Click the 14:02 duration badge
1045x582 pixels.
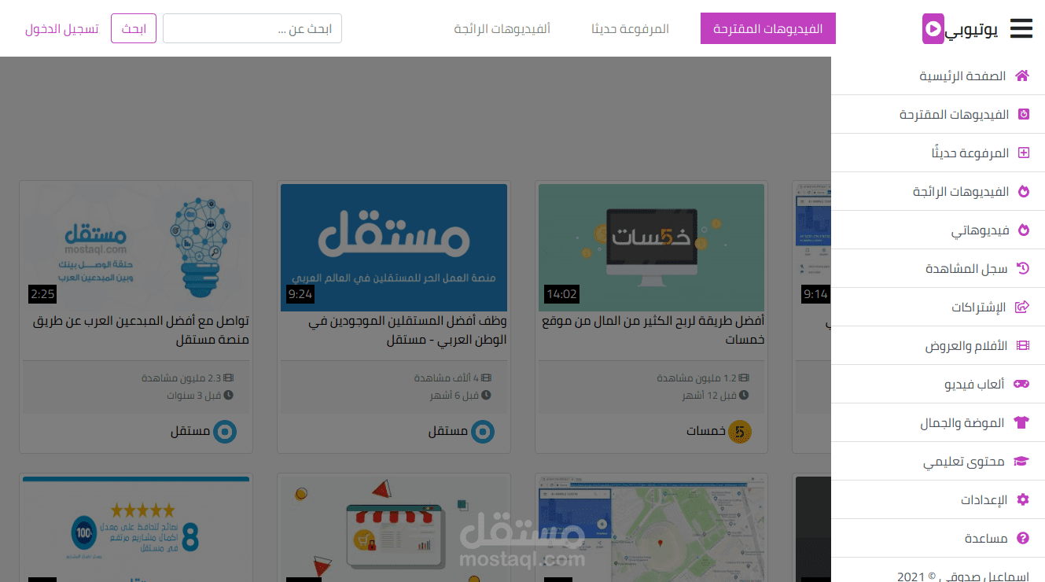point(561,295)
